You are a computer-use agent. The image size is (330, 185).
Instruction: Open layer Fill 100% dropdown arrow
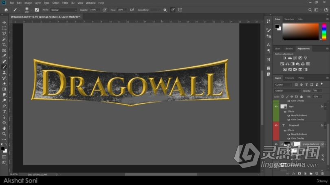coord(321,97)
